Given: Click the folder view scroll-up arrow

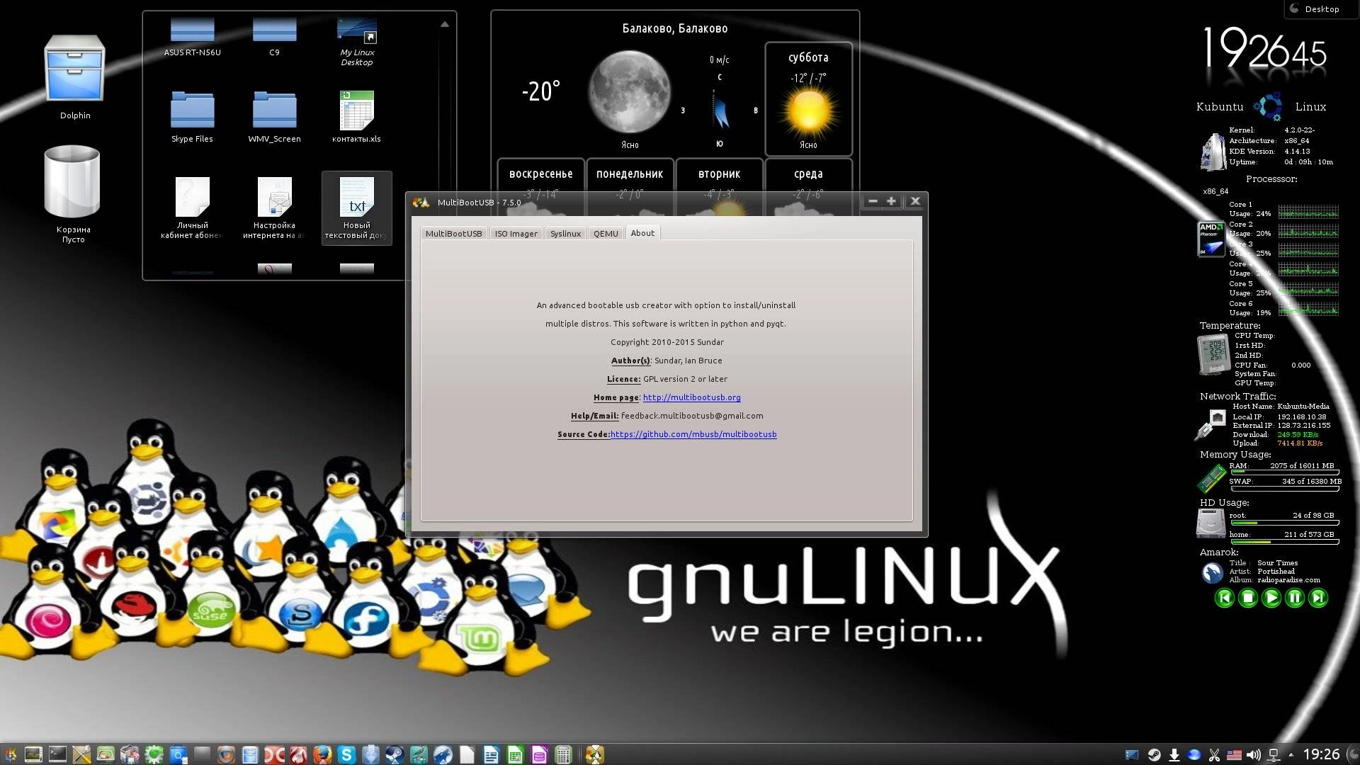Looking at the screenshot, I should [x=445, y=24].
